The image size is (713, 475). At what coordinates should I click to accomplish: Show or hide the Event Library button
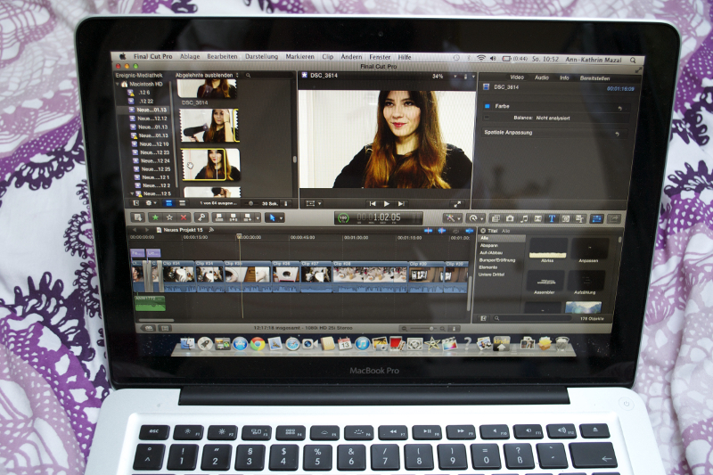[x=136, y=203]
